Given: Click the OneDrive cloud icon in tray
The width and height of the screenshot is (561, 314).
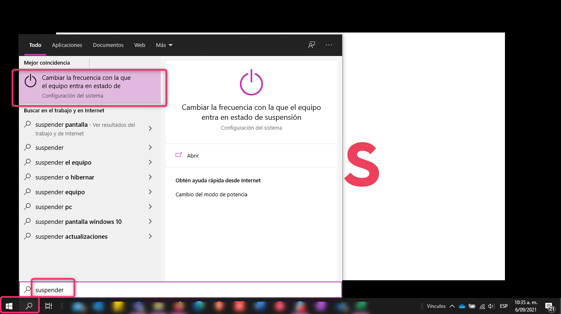Looking at the screenshot, I should point(462,306).
